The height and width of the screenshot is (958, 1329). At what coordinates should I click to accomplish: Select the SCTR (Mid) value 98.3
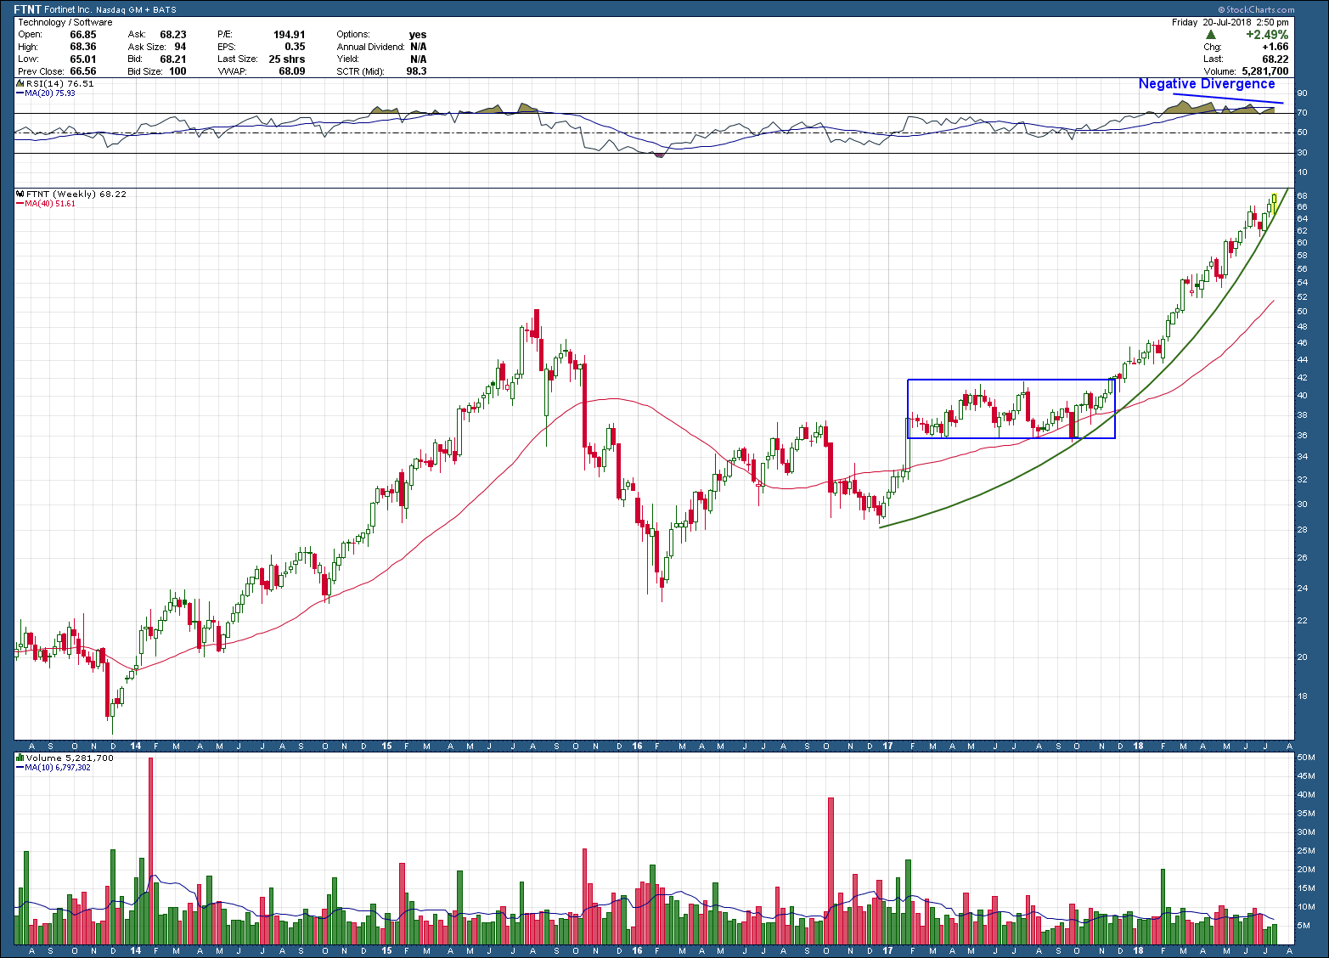click(x=417, y=71)
